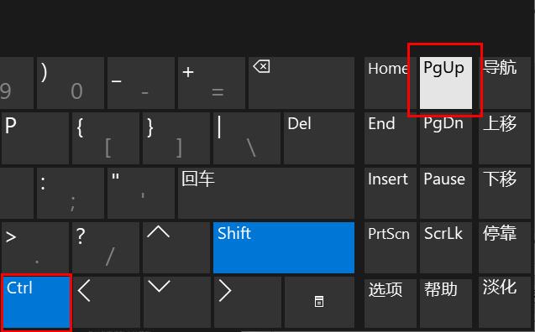Tap the up arrow key
The image size is (535, 332).
176,247
